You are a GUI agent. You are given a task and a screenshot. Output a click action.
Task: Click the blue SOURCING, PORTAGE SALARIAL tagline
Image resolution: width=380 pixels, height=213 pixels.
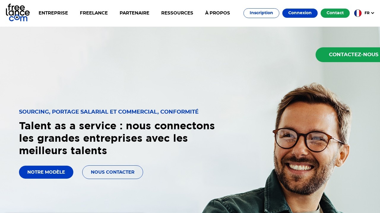coord(109,112)
